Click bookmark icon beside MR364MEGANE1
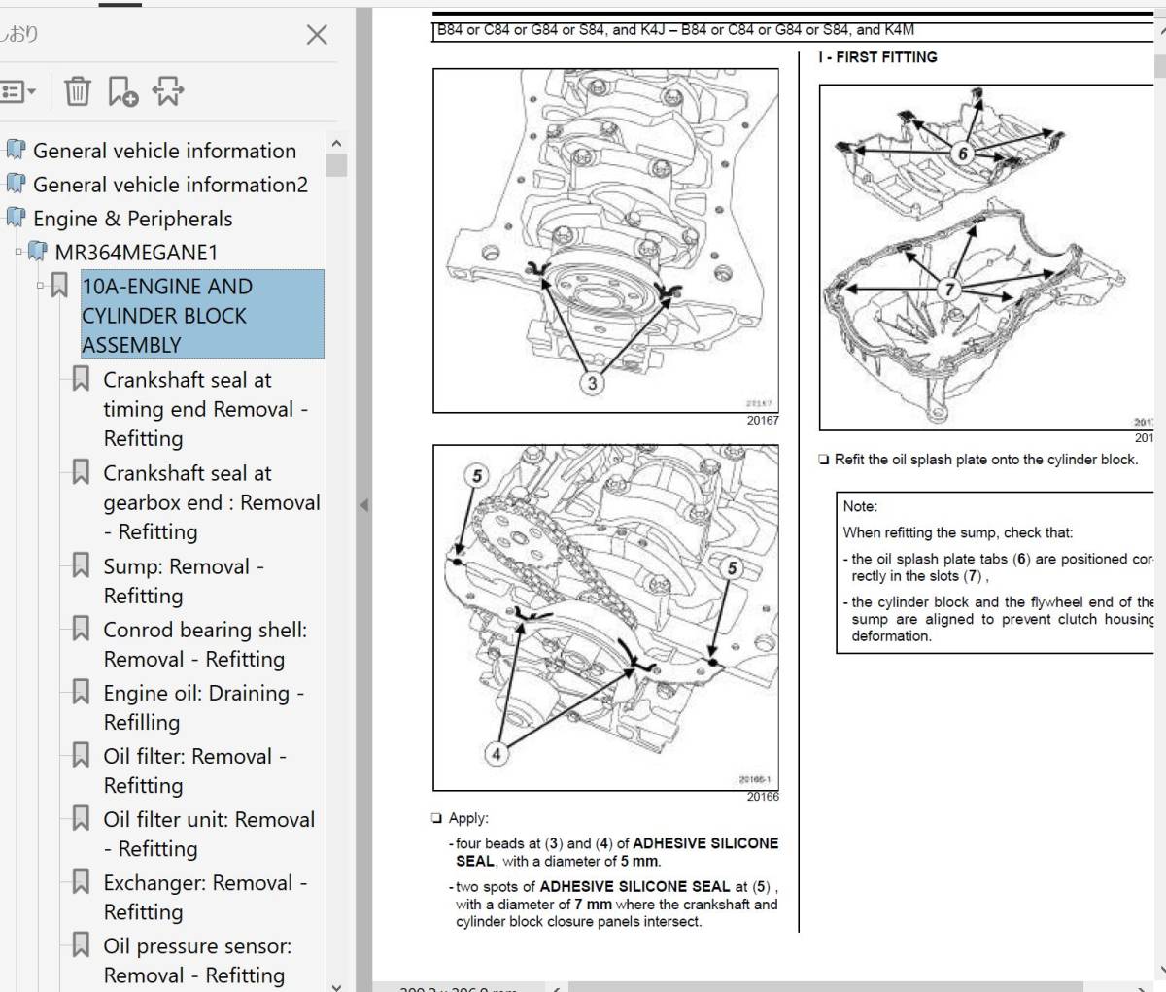 (x=38, y=253)
